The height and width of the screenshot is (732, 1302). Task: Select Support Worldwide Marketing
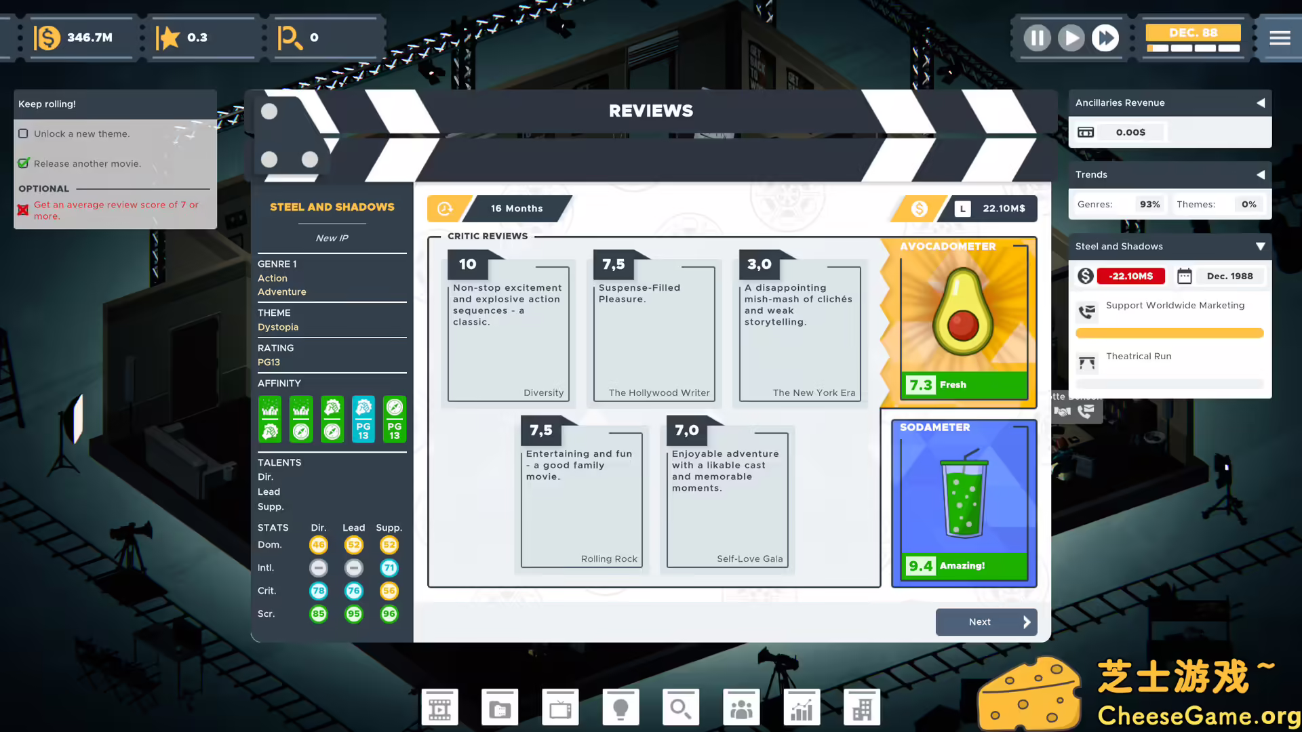pyautogui.click(x=1175, y=305)
